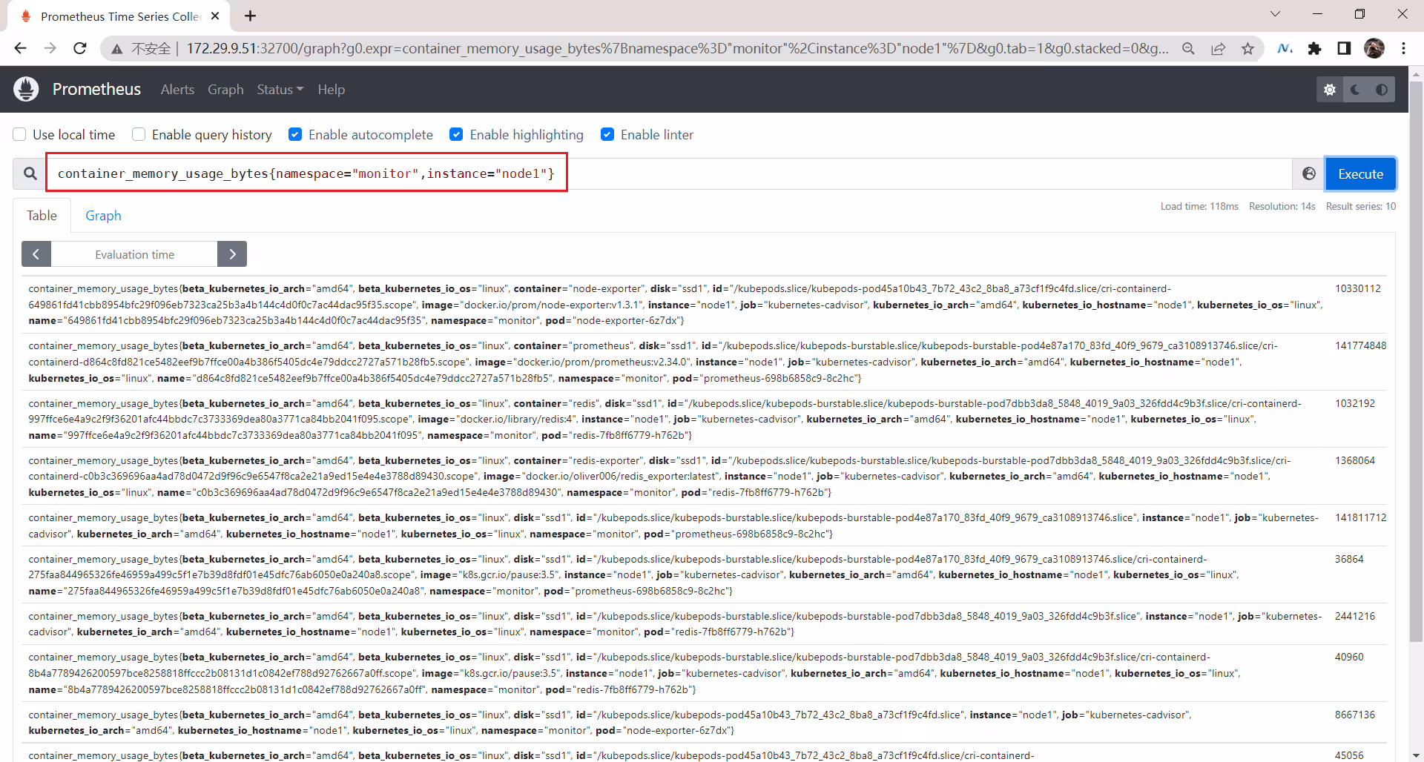Select the auto contrast theme icon

coord(1382,90)
